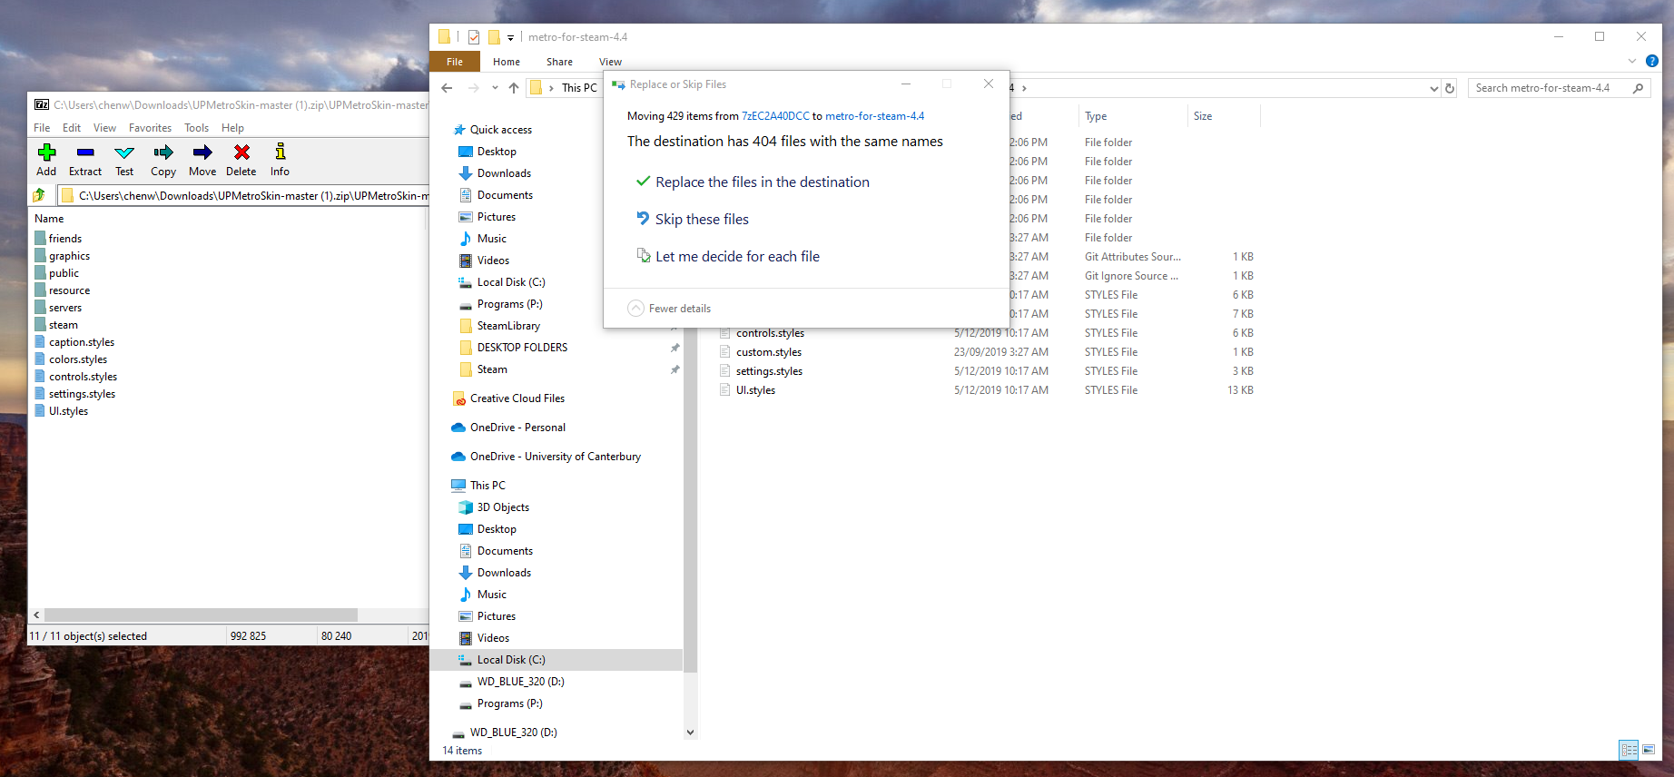
Task: Switch to Details view layout icon
Action: coord(1630,750)
